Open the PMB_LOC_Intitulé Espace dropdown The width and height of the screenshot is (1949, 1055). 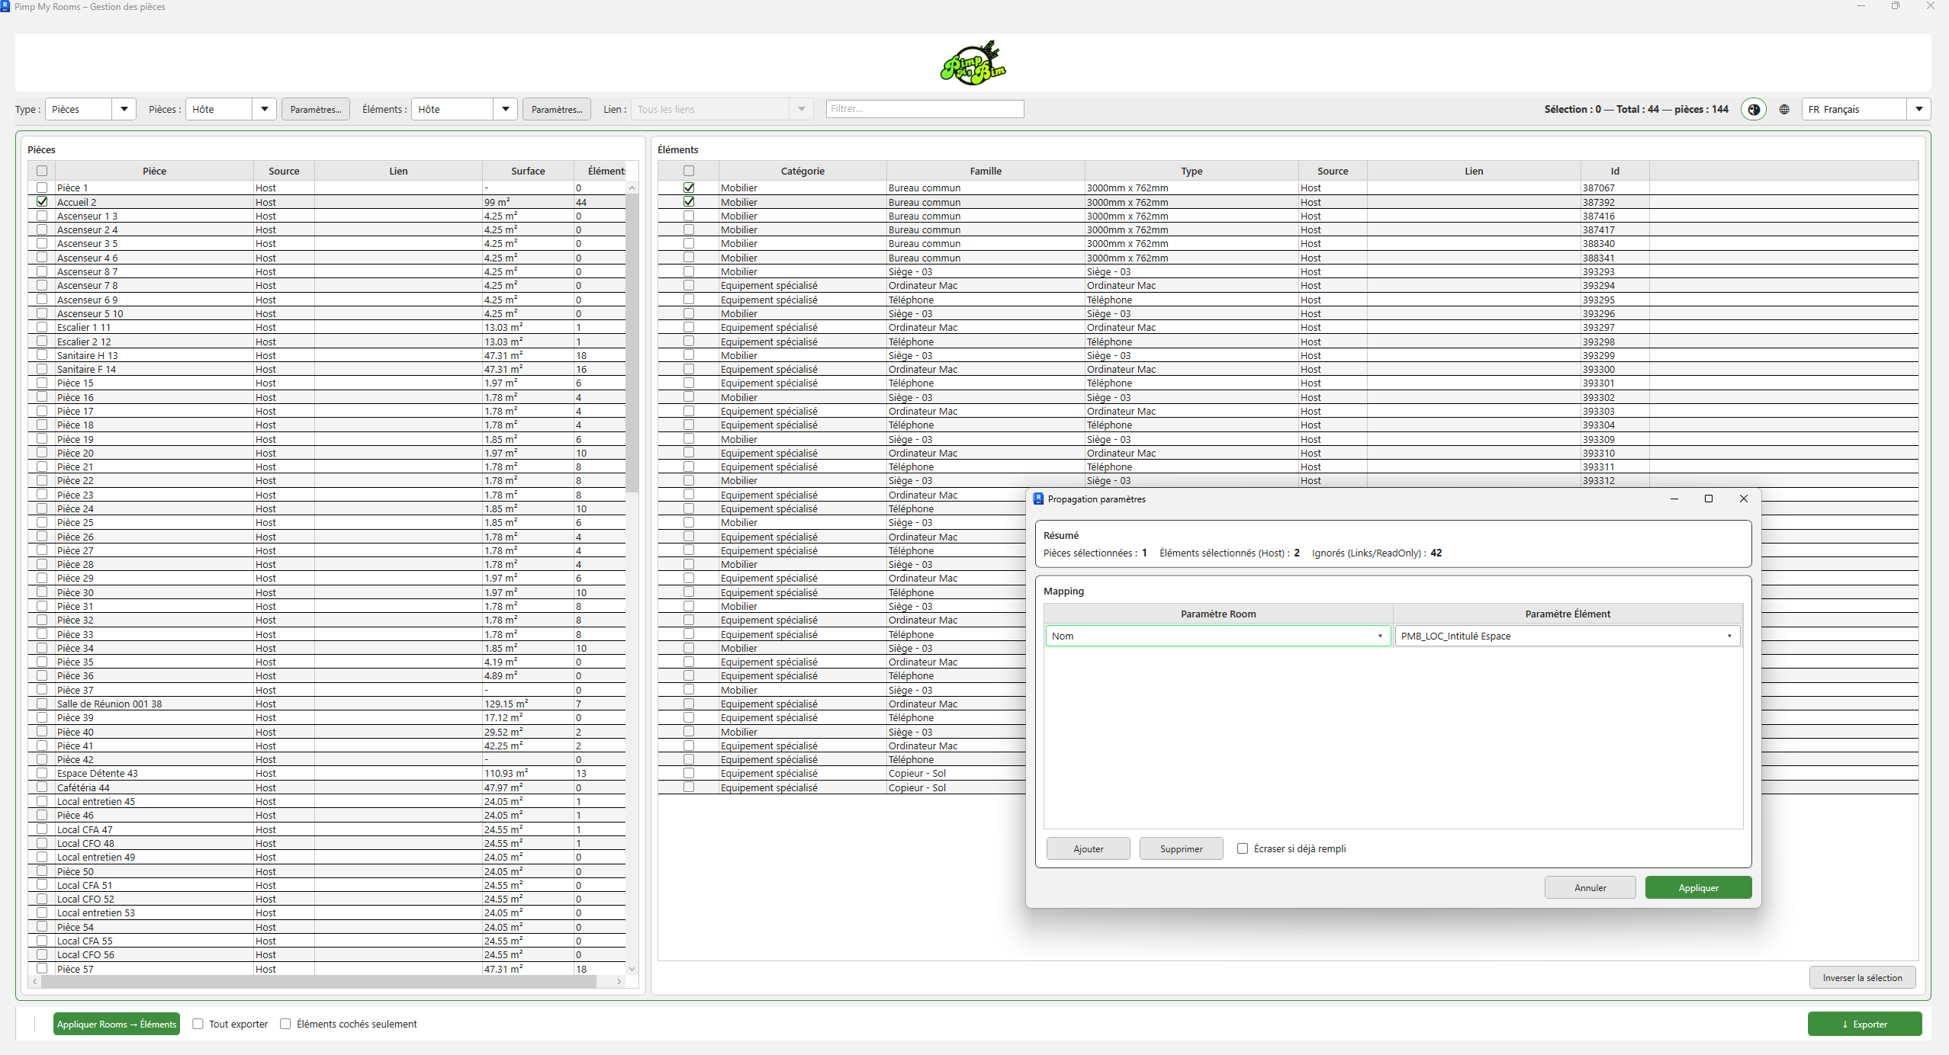pos(1568,636)
